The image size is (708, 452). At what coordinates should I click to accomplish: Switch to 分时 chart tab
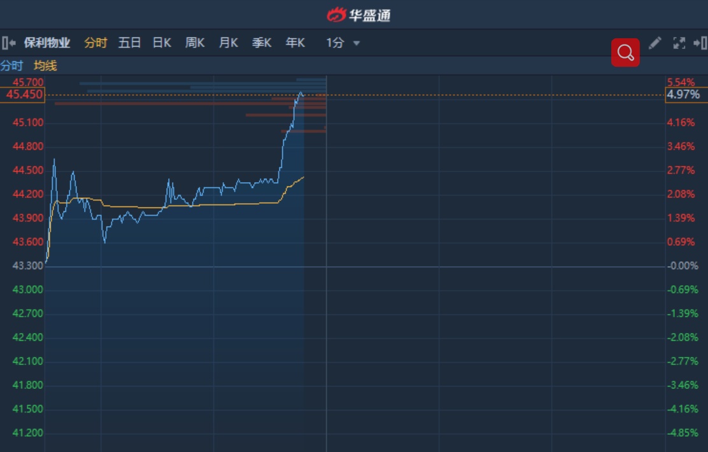[x=96, y=43]
